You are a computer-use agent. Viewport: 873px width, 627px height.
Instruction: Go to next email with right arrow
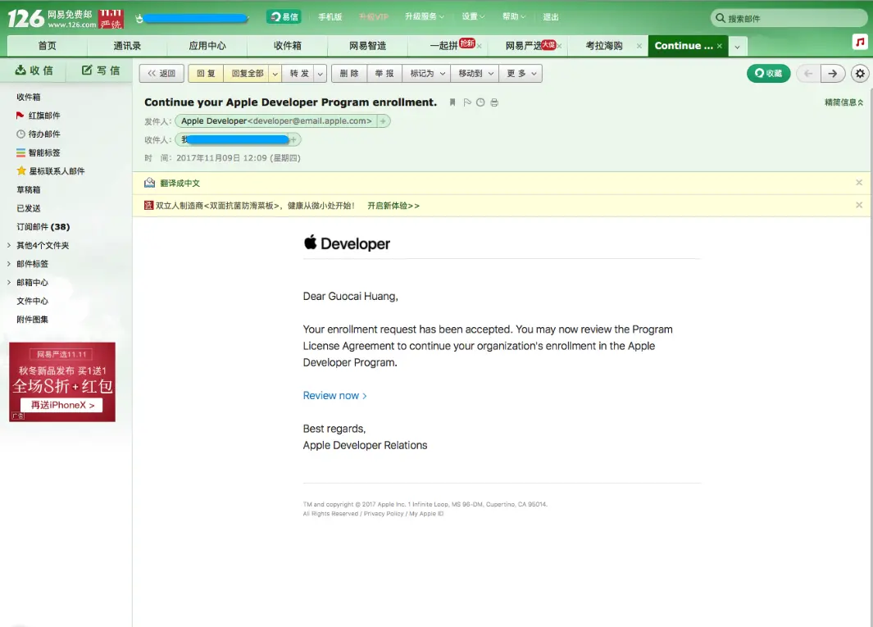832,74
